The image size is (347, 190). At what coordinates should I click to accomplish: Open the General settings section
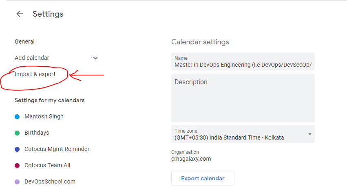(x=24, y=41)
